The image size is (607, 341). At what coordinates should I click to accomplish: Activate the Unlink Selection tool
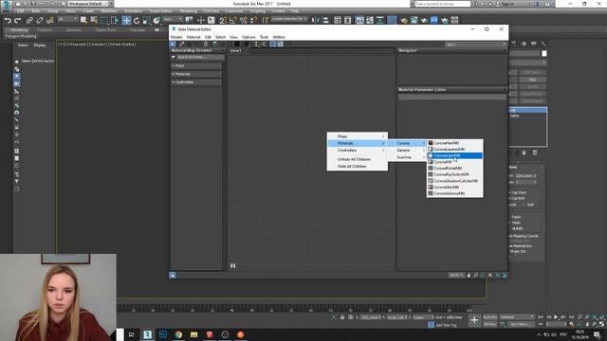pos(40,20)
